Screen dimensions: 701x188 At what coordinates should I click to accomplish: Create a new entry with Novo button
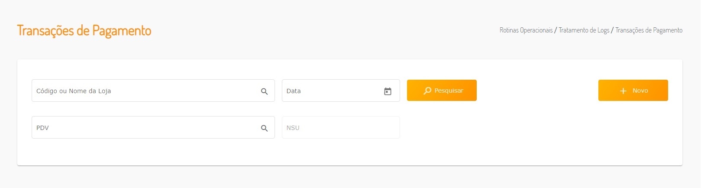click(633, 91)
